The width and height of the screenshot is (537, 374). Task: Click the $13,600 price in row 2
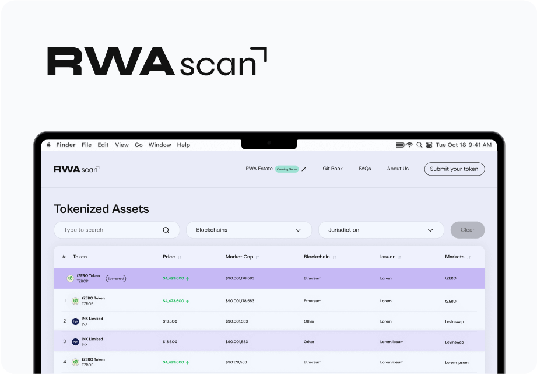click(x=170, y=321)
